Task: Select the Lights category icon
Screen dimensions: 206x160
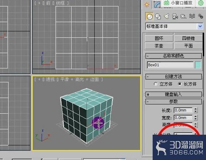Action: coord(167,16)
